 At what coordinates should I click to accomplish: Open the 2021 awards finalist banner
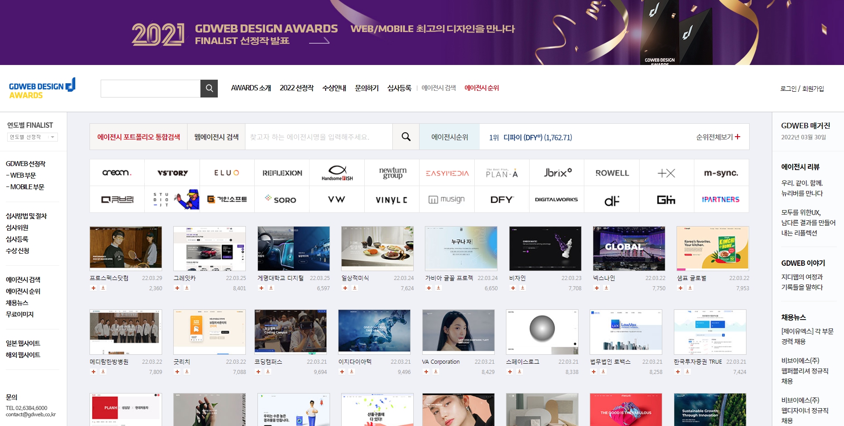(422, 32)
